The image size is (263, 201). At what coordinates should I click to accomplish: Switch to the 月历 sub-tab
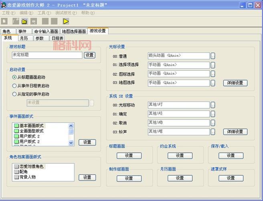point(26,38)
